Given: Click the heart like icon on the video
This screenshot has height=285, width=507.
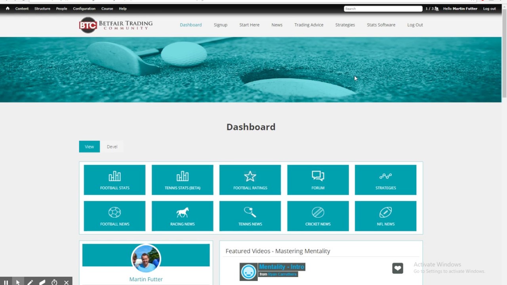Looking at the screenshot, I should 398,268.
